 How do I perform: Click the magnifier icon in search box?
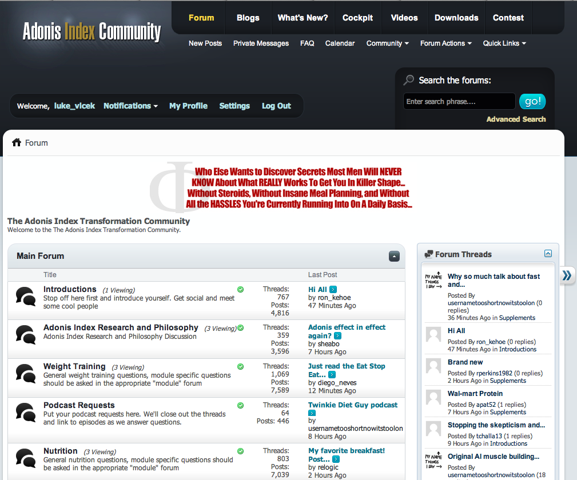[409, 81]
